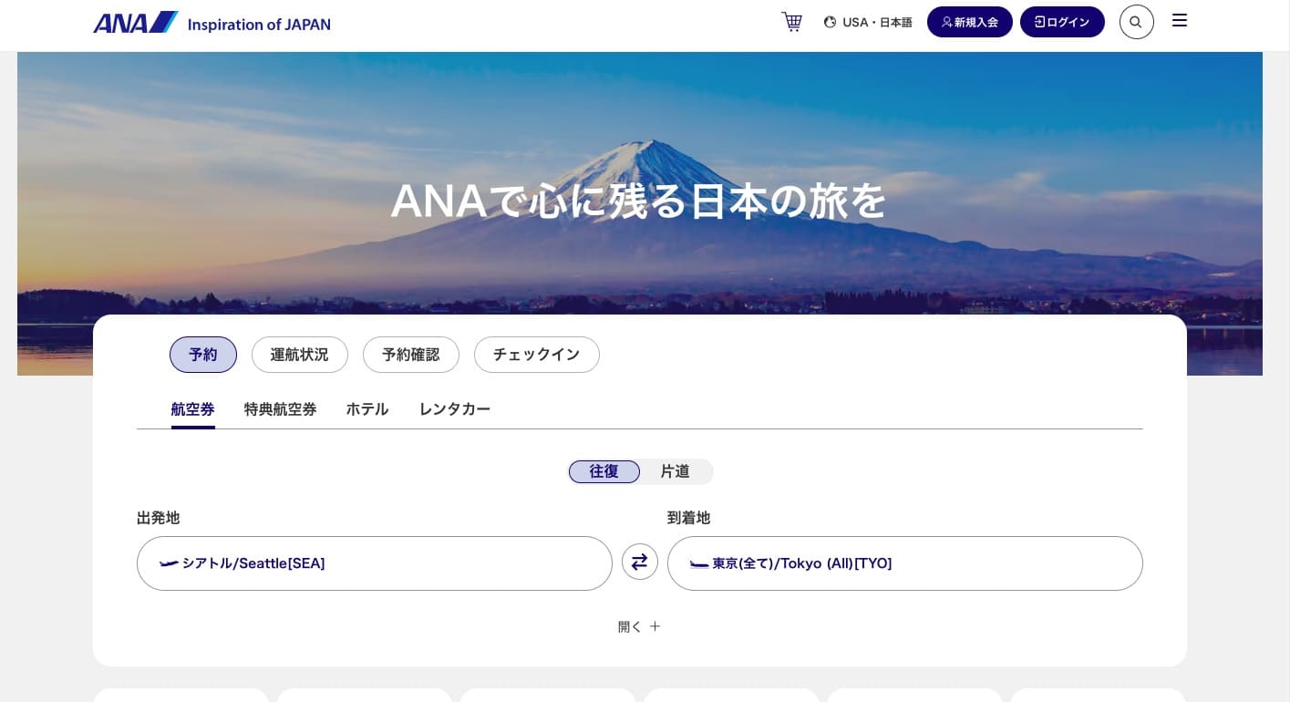1290x702 pixels.
Task: Choose the 片道 one-way option
Action: [x=676, y=471]
